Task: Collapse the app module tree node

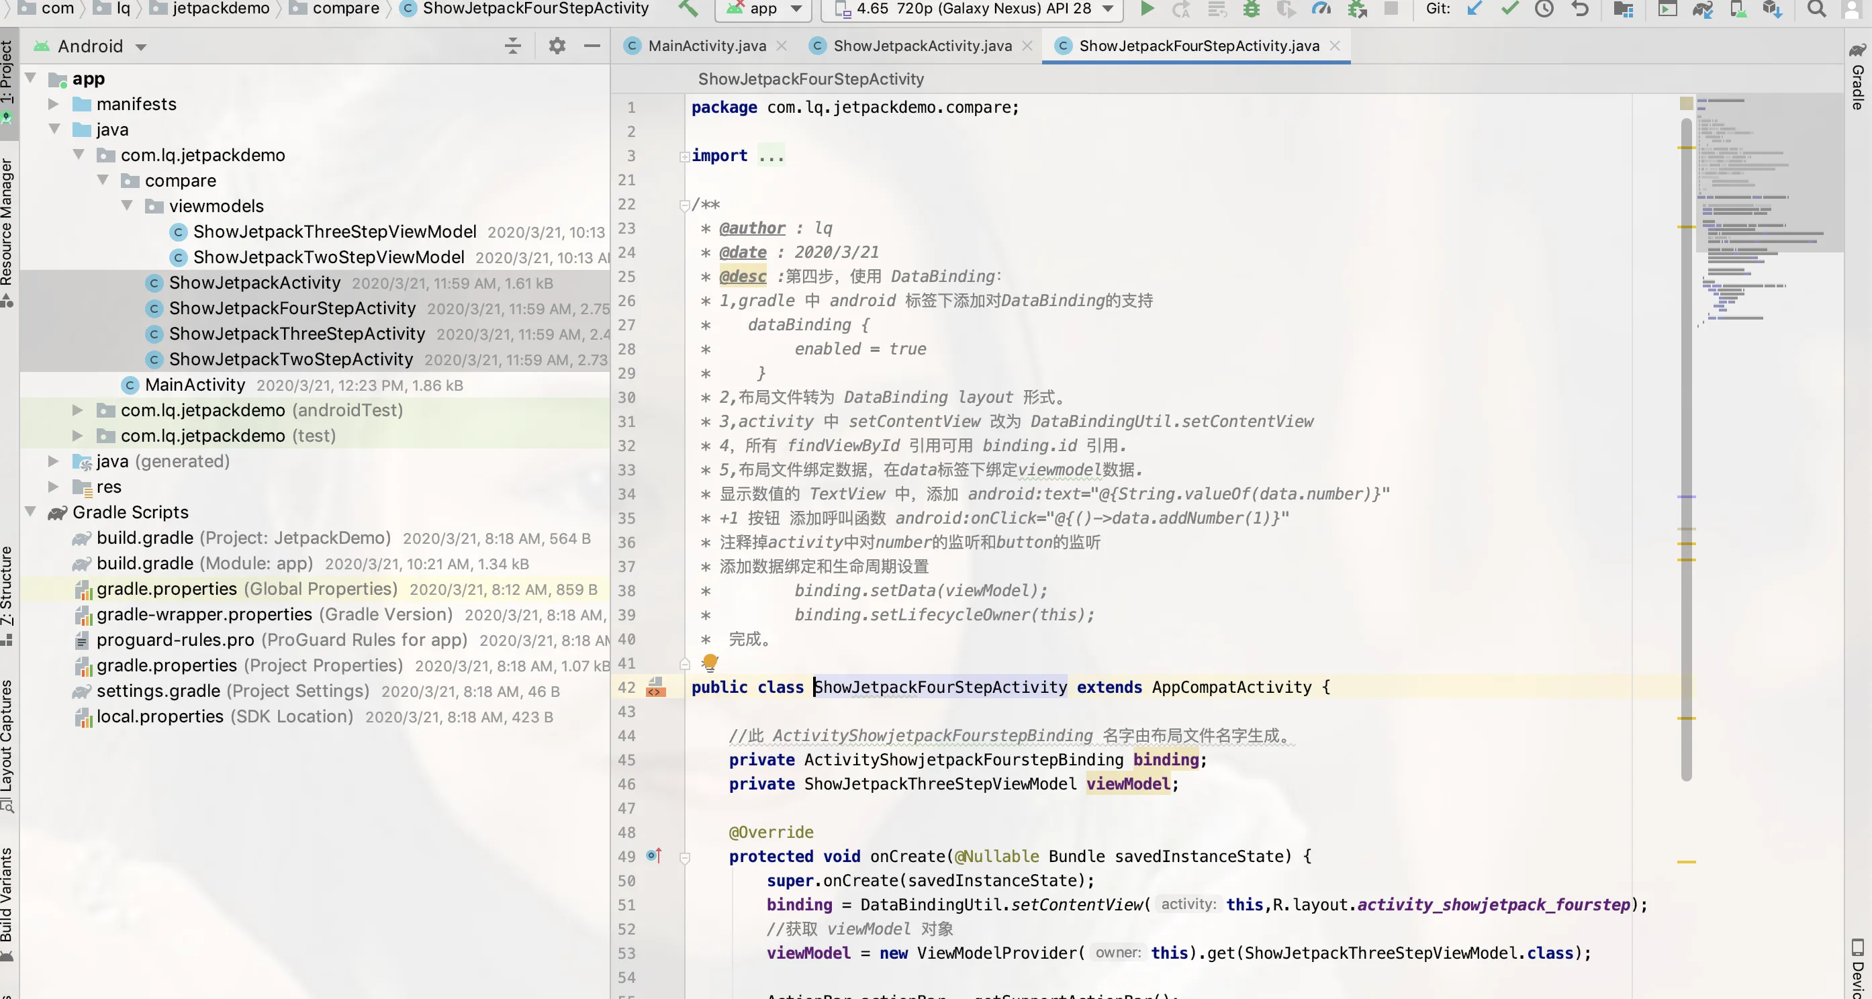Action: pyautogui.click(x=30, y=78)
